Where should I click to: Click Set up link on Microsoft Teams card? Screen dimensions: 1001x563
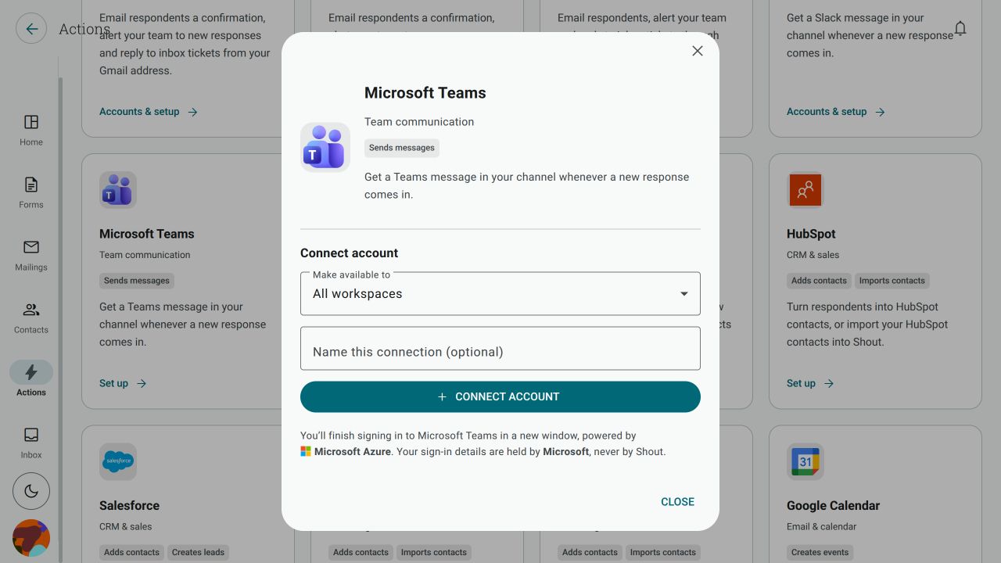tap(123, 383)
